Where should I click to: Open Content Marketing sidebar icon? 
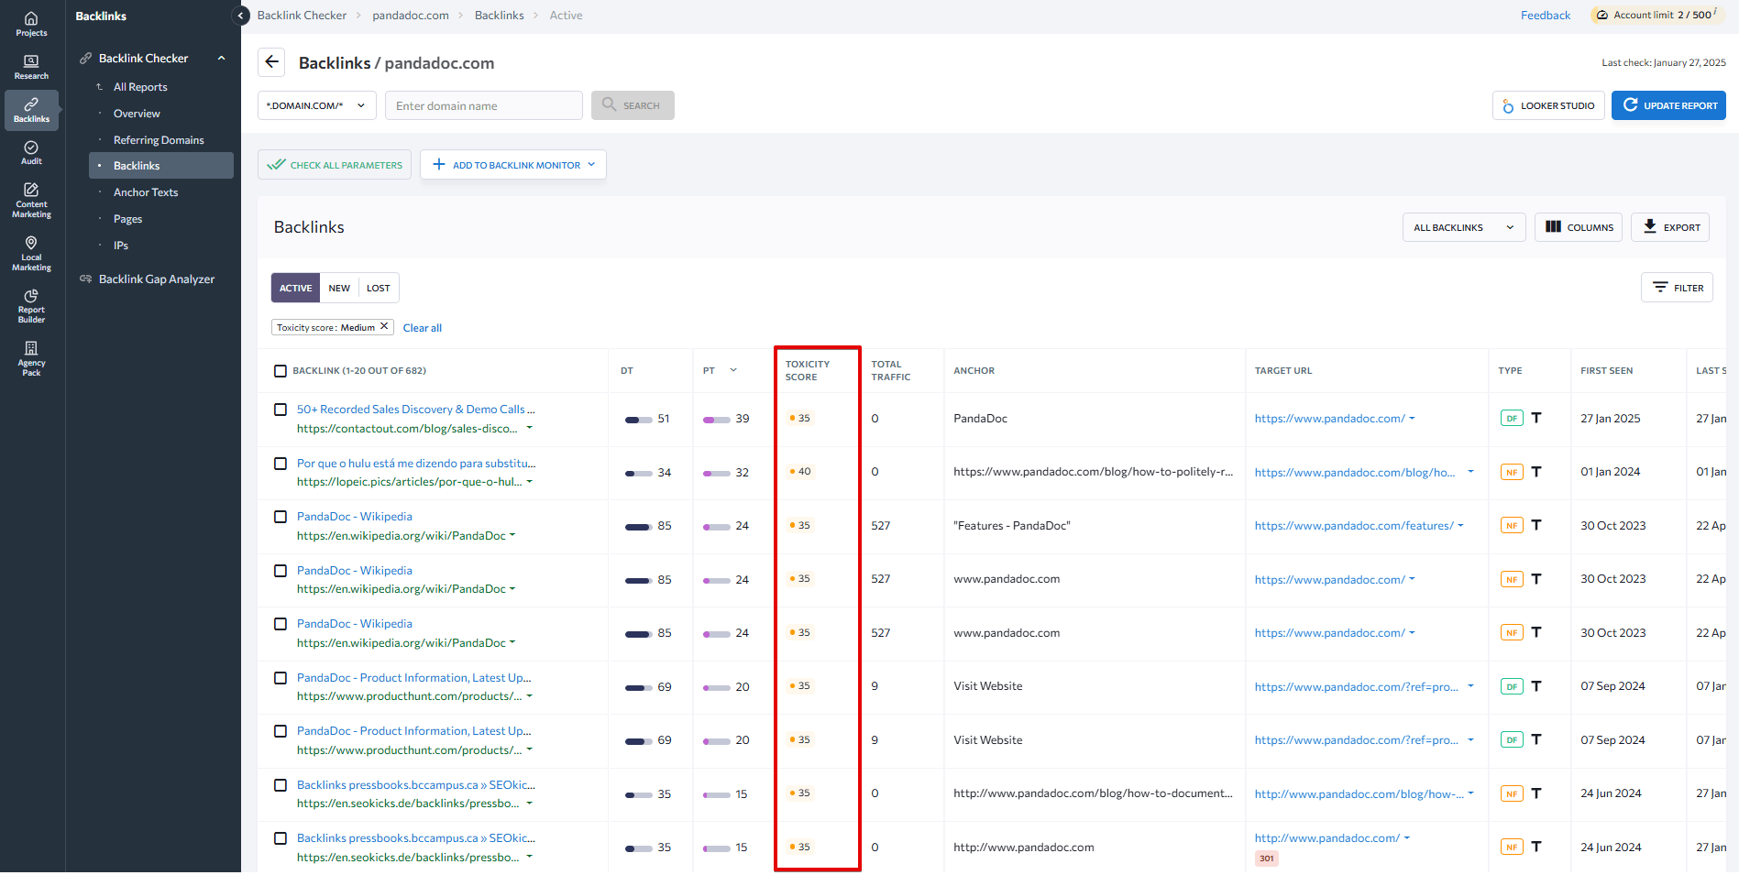click(31, 201)
